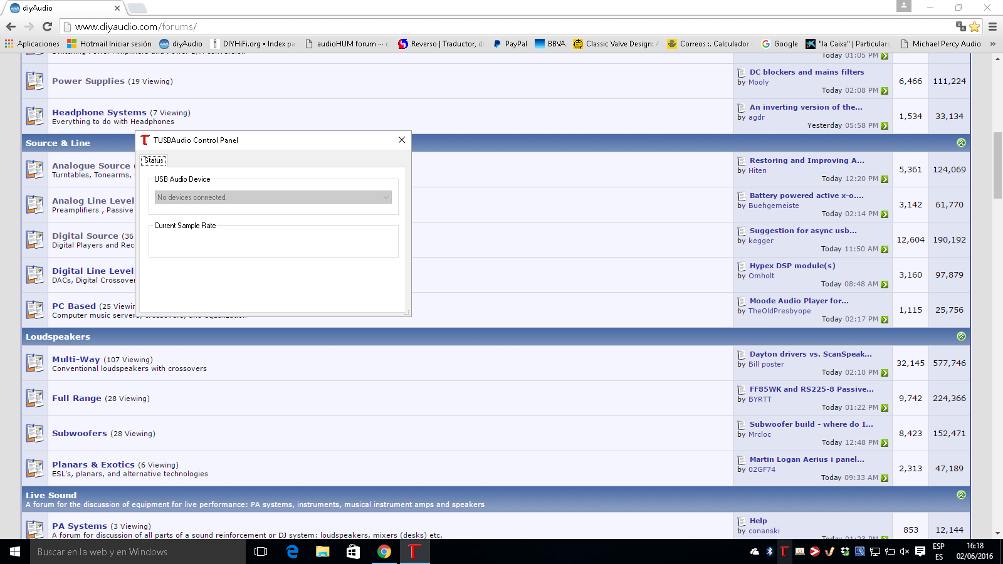The image size is (1003, 564).
Task: Collapse the Live Sound category
Action: (x=961, y=495)
